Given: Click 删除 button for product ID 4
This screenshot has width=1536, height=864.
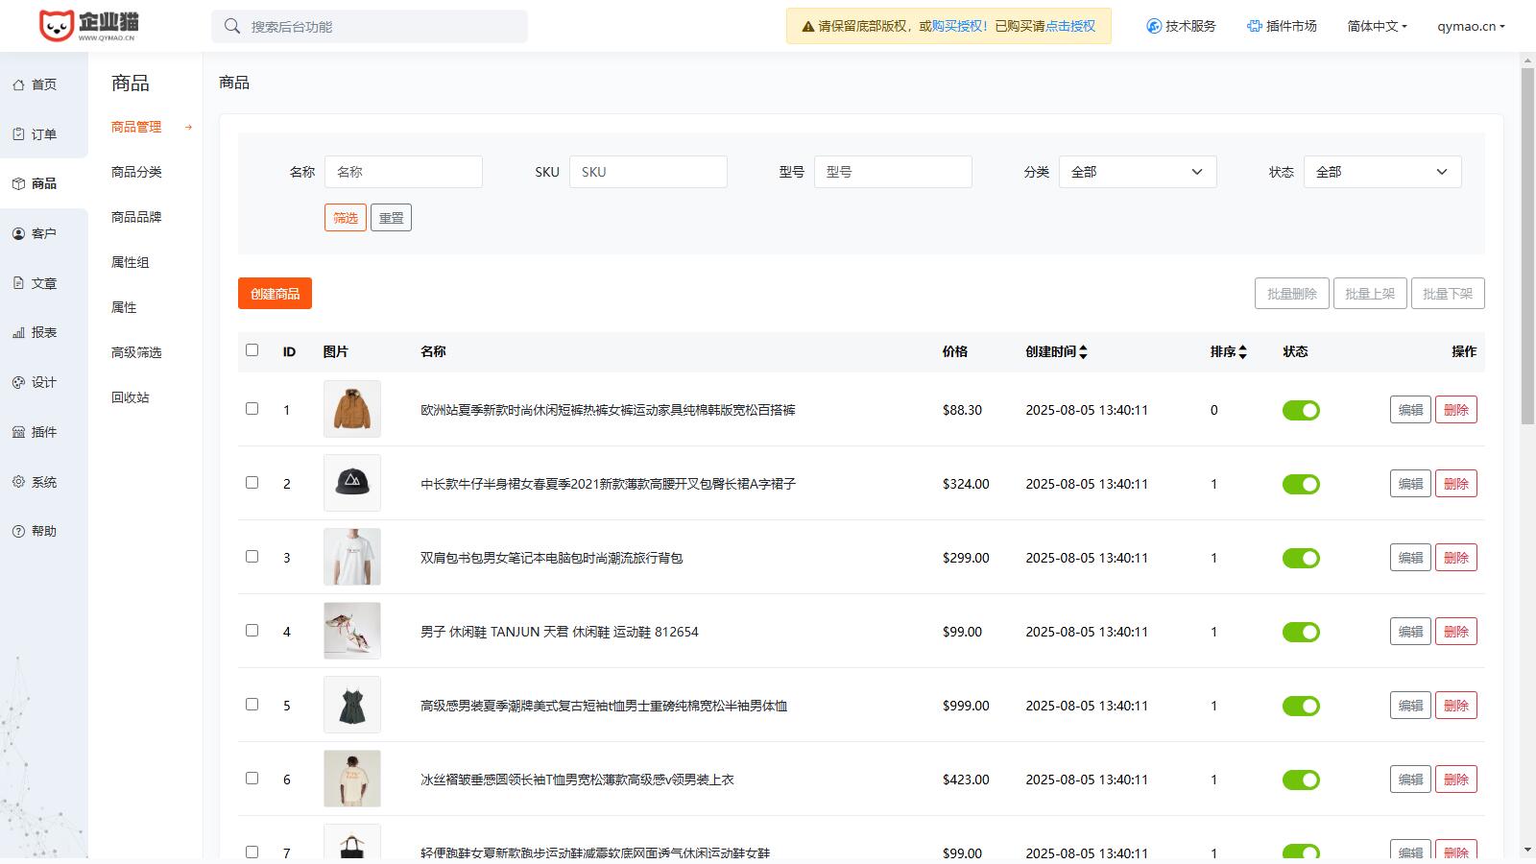Looking at the screenshot, I should click(1455, 632).
